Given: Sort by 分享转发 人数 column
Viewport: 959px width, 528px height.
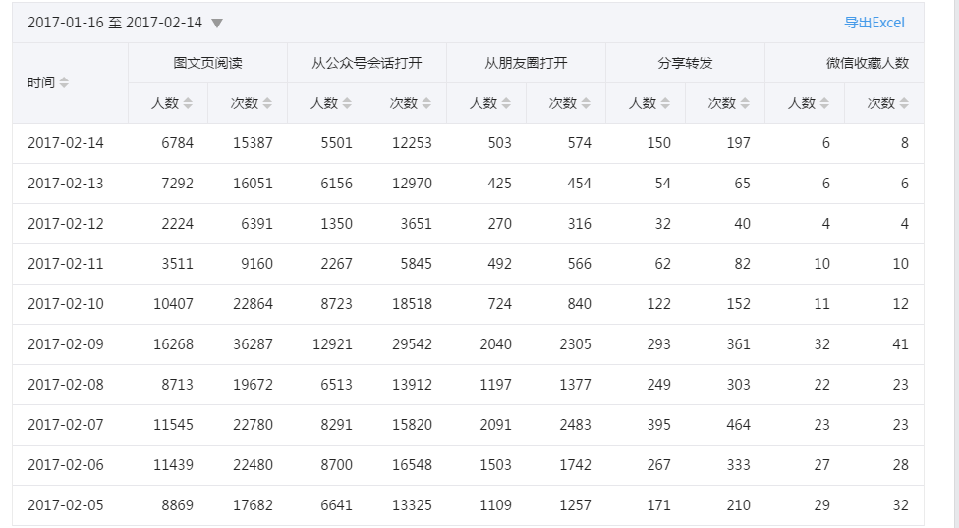Looking at the screenshot, I should [x=665, y=103].
